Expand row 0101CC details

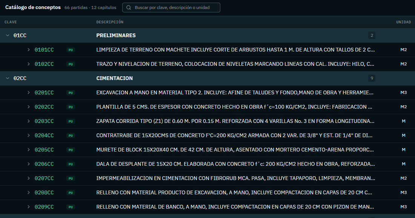(x=29, y=50)
